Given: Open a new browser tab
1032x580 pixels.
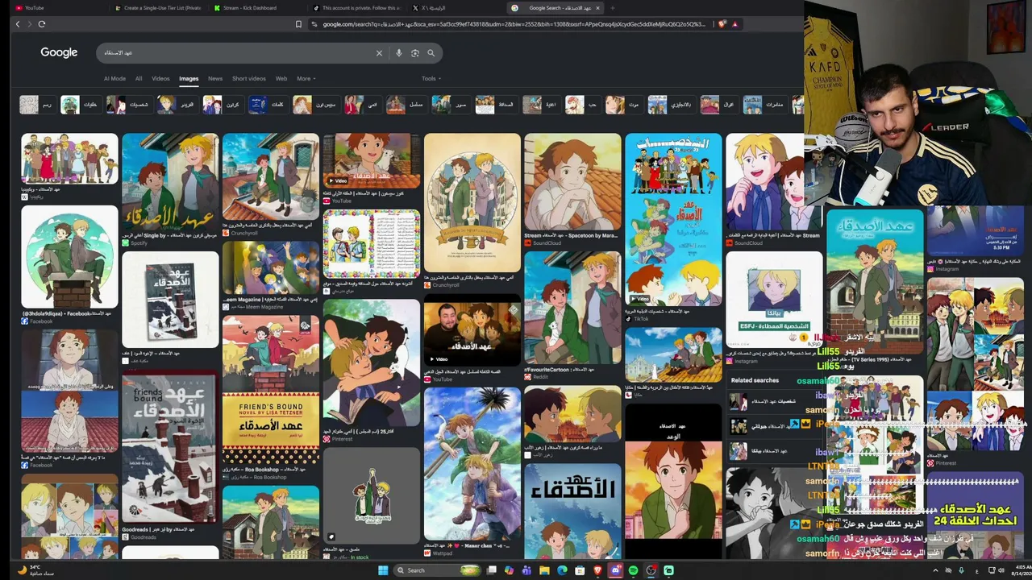Looking at the screenshot, I should coord(613,8).
